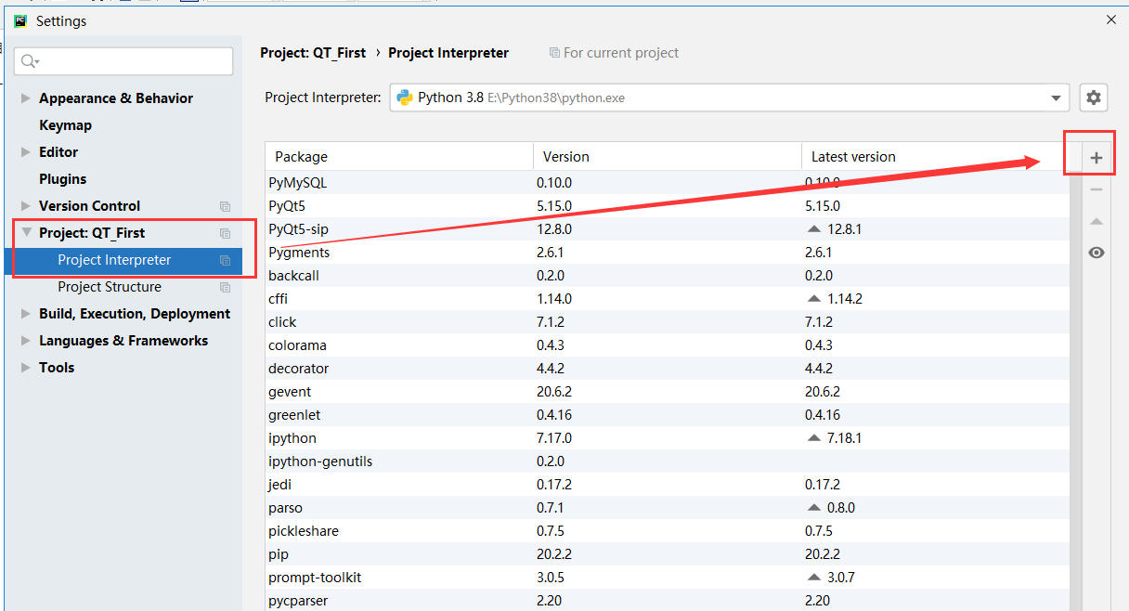Screen dimensions: 1129x611
Task: Click the For current project icon
Action: [554, 53]
